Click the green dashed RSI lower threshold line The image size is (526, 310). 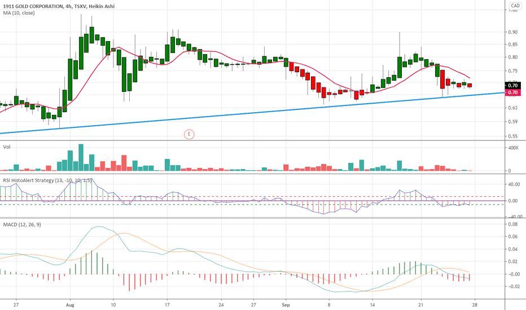click(x=252, y=205)
